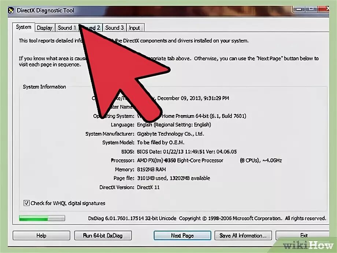The image size is (337, 253).
Task: Click the AMD FX-8350 processor text
Action: click(180, 161)
